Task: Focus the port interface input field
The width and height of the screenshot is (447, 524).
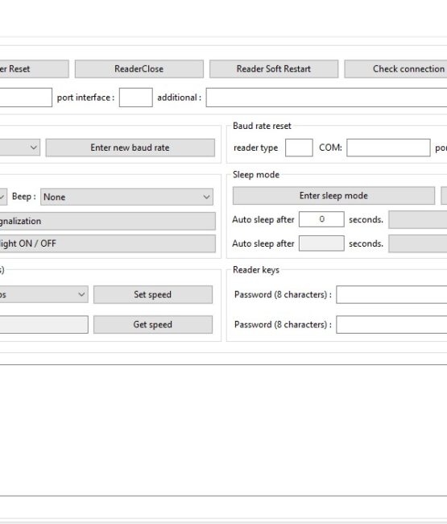Action: 136,98
